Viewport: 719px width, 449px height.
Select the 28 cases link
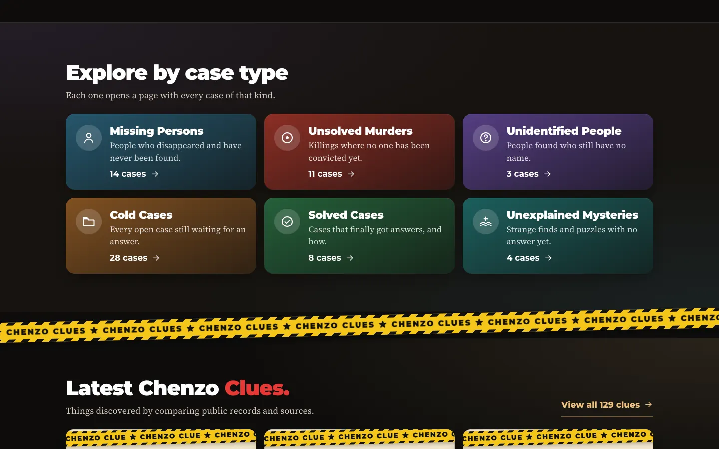[x=135, y=258]
